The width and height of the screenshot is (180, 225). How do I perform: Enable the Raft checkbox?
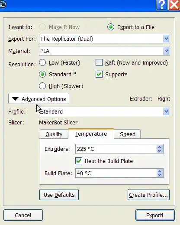click(99, 62)
